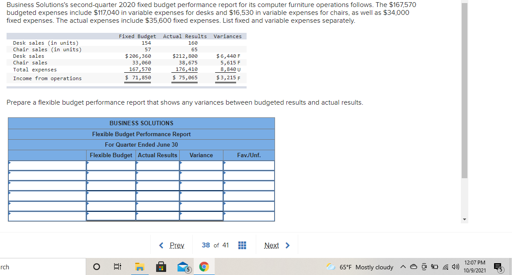The image size is (512, 275).
Task: Click the $6,440 F desk sales variance
Action: 228,56
